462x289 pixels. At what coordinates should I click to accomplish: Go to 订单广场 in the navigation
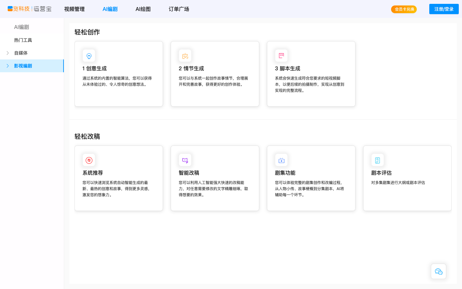[179, 9]
